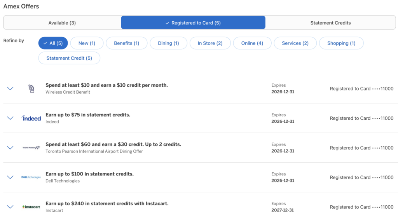Click the Instacart logo

pyautogui.click(x=31, y=207)
